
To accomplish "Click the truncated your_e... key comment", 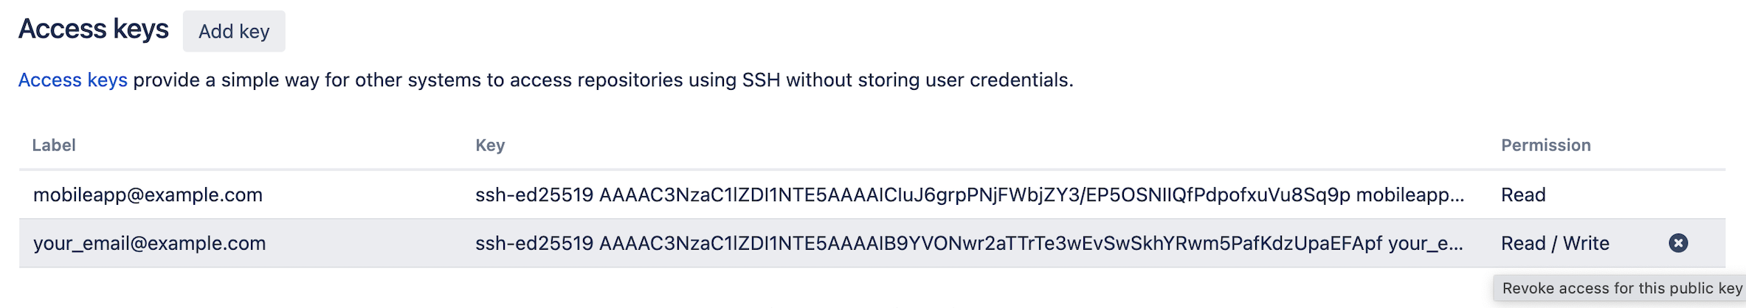I will (1426, 243).
